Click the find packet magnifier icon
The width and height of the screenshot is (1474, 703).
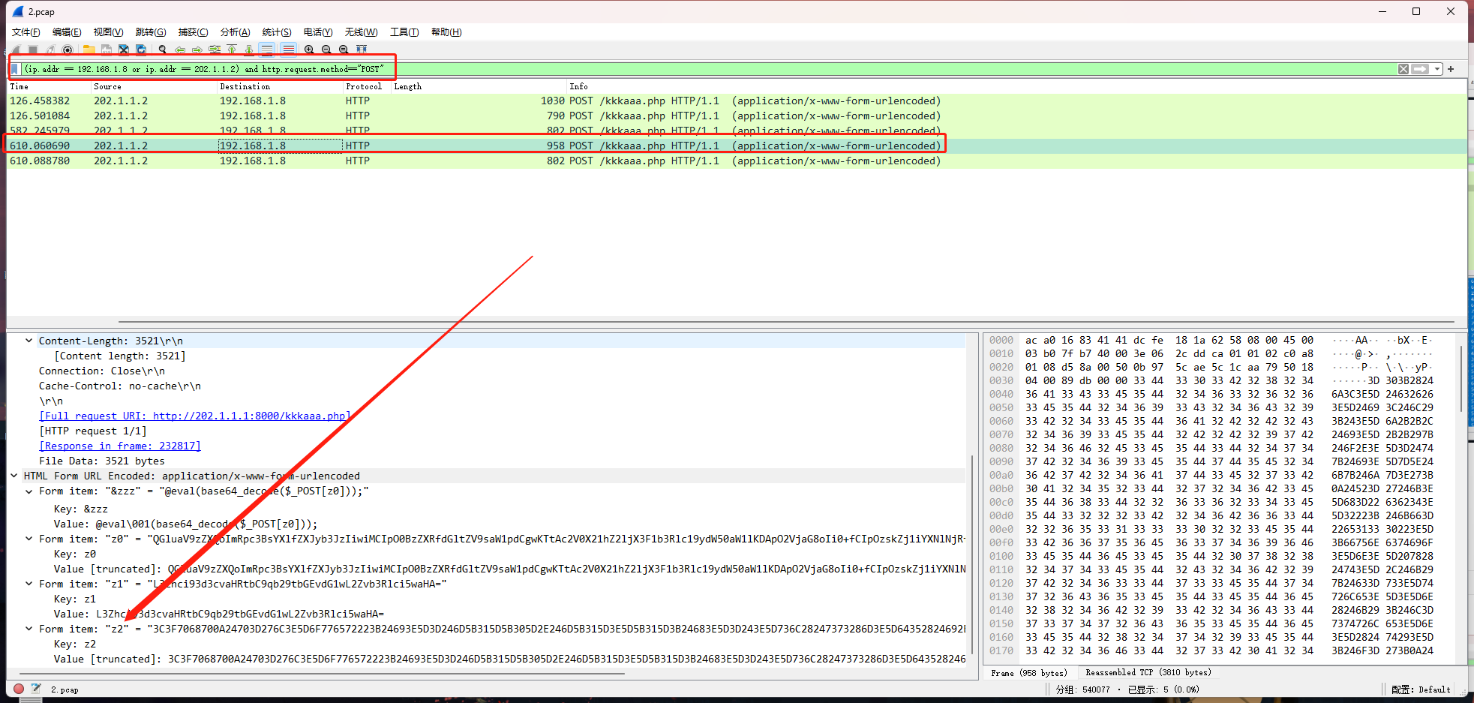163,50
